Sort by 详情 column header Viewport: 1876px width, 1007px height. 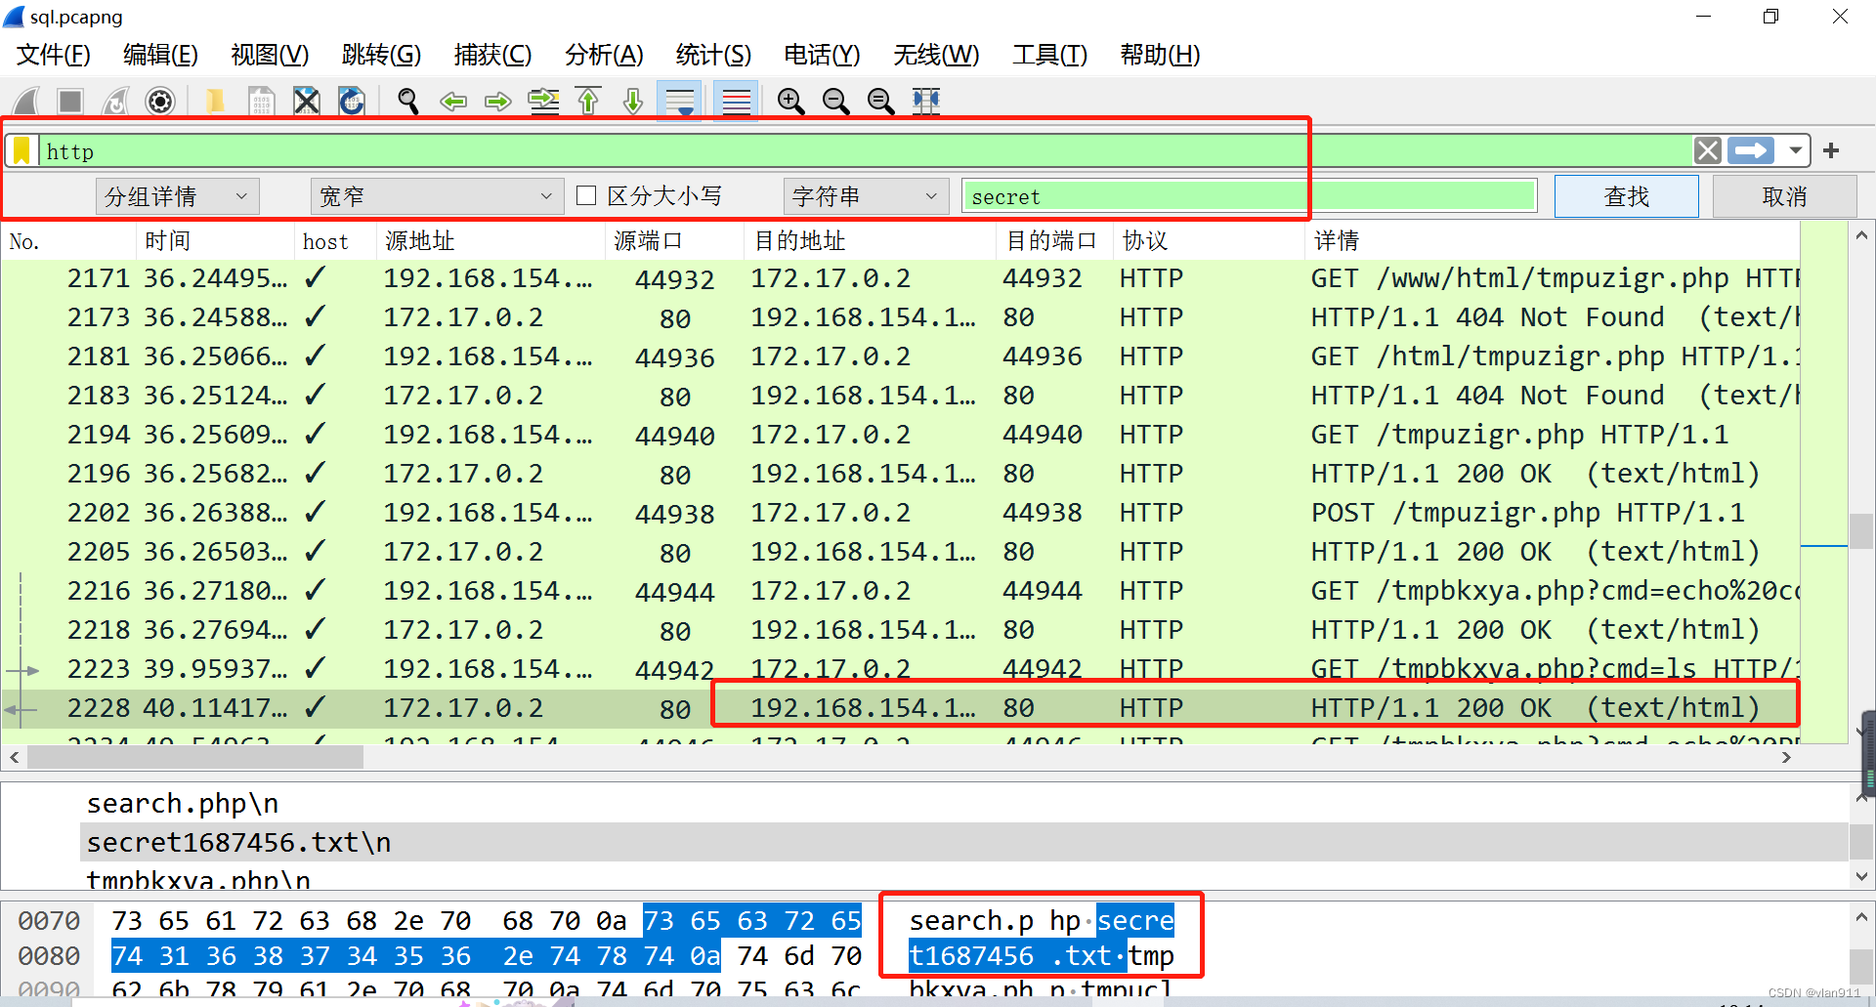pos(1552,241)
